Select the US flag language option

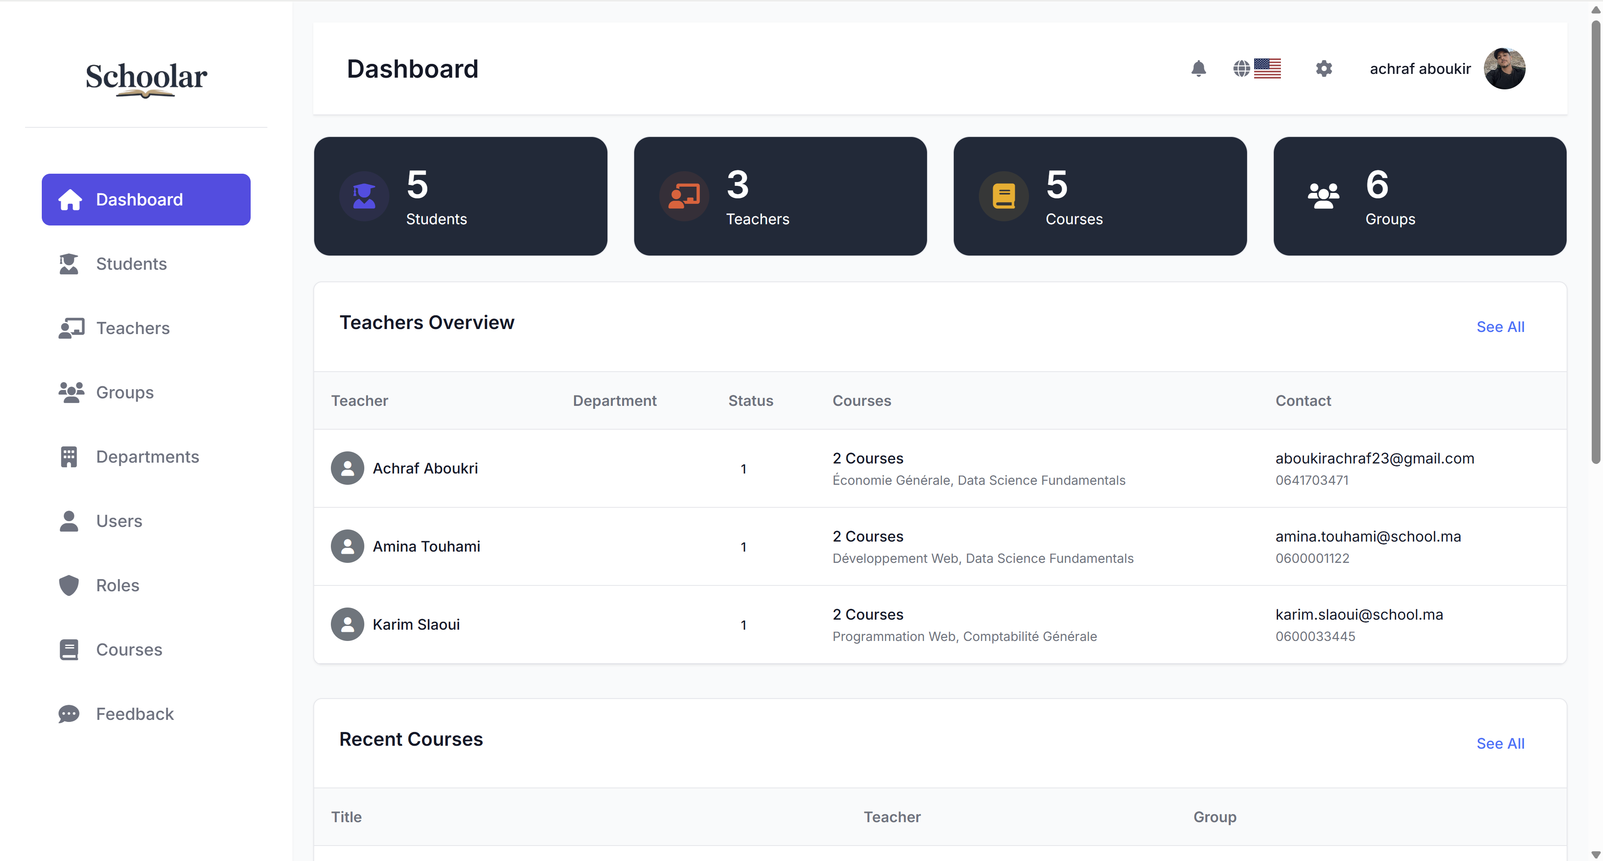point(1268,68)
